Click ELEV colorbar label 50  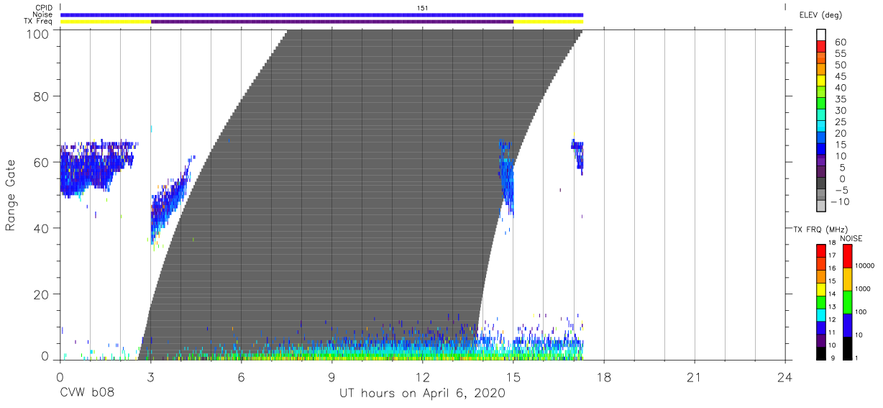click(x=840, y=65)
